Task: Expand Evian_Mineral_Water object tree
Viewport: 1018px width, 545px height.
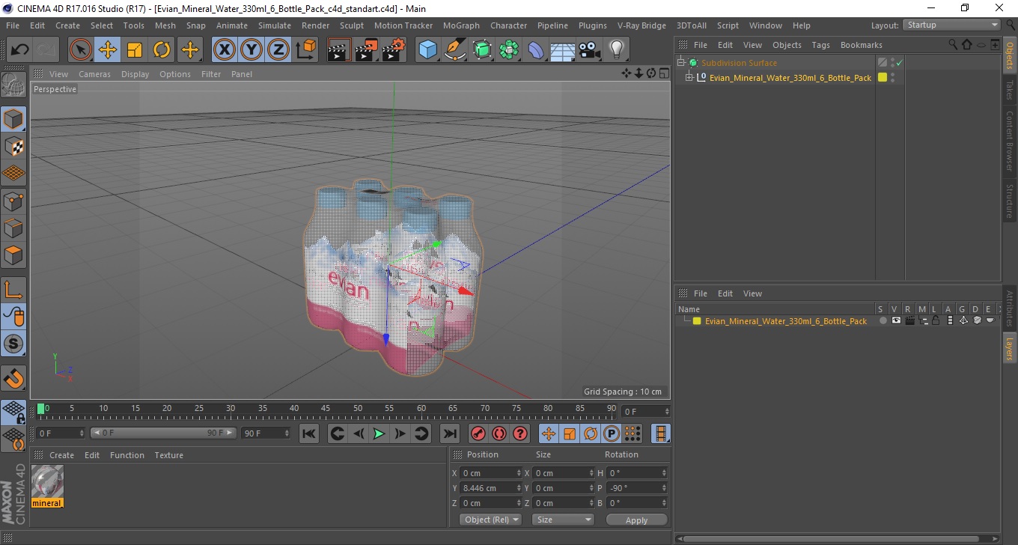Action: (689, 77)
